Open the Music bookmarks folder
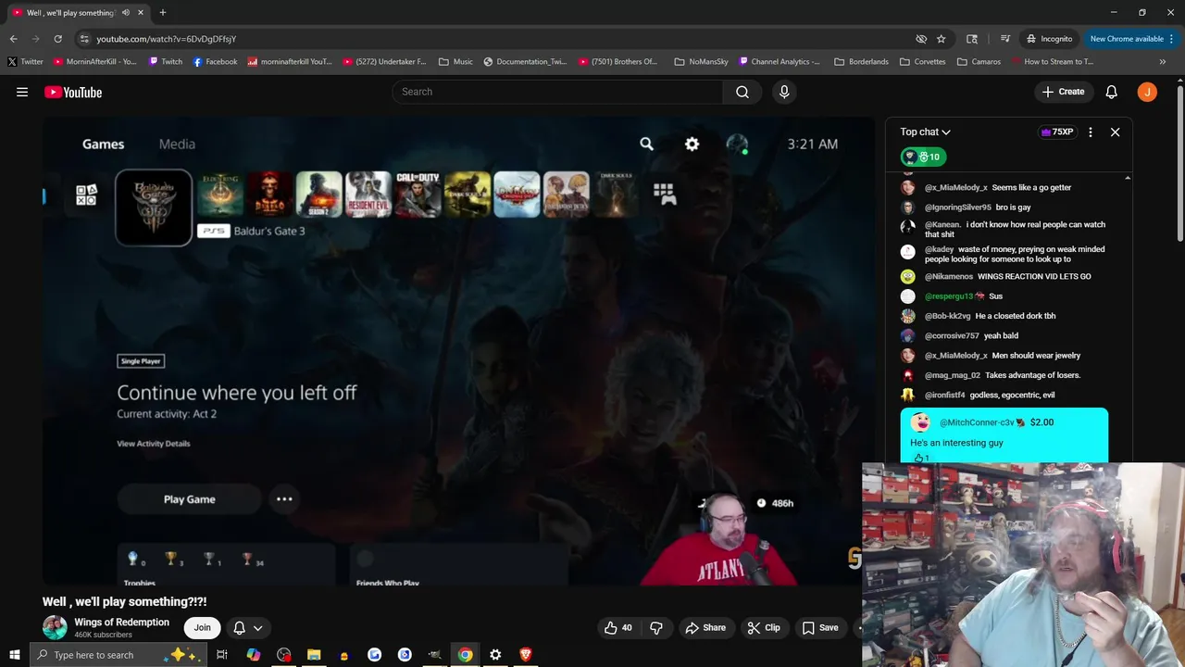Image resolution: width=1185 pixels, height=667 pixels. coord(455,61)
